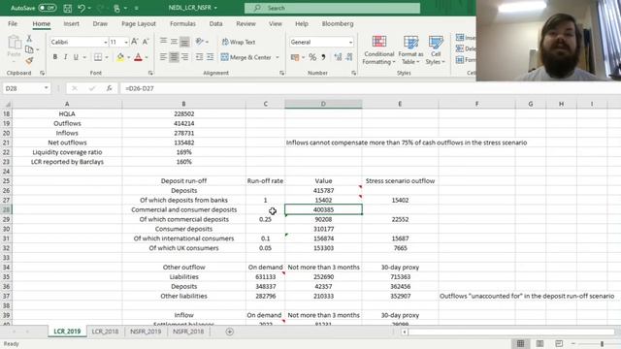This screenshot has height=349, width=621.
Task: Select column D header
Action: (x=323, y=104)
